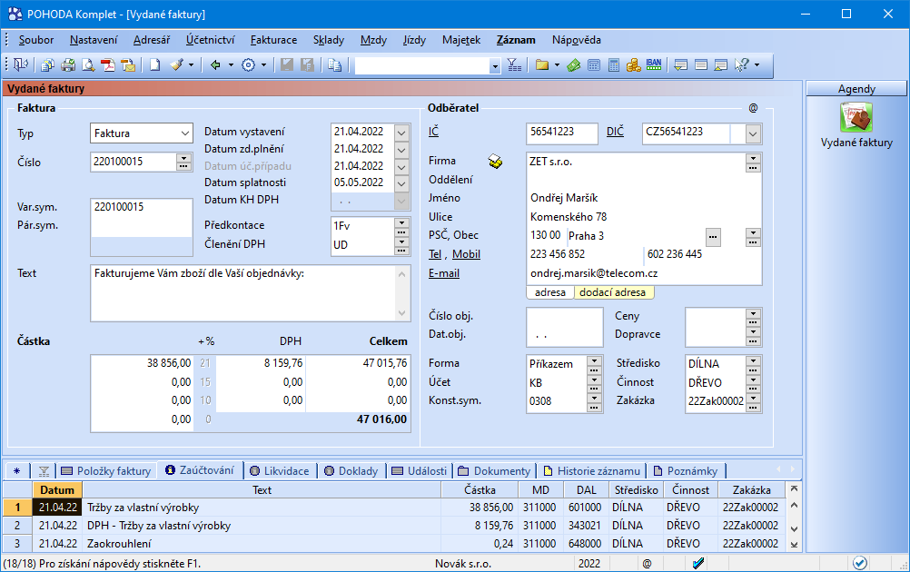Viewport: 910px width, 572px height.
Task: Click the 'Novák s.r.o.' status bar text
Action: tap(463, 563)
